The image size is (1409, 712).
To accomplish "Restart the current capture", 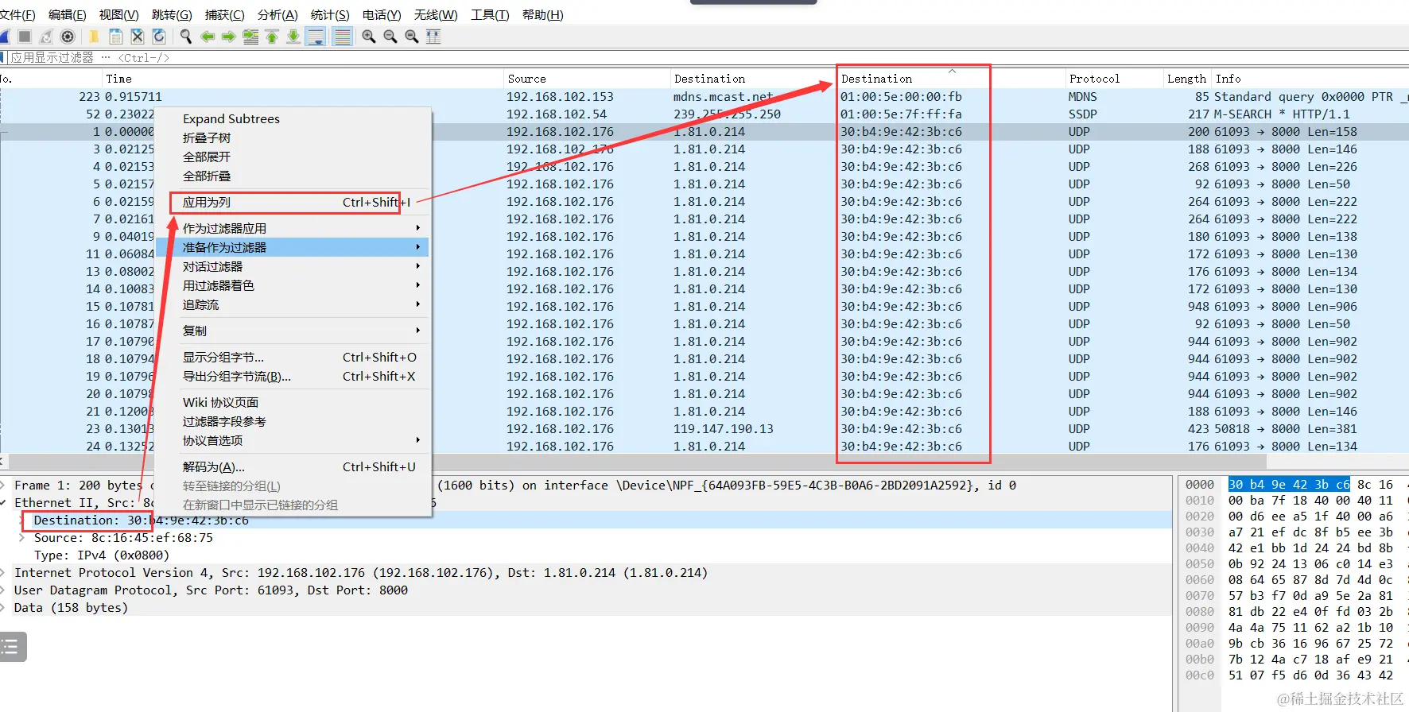I will (46, 37).
